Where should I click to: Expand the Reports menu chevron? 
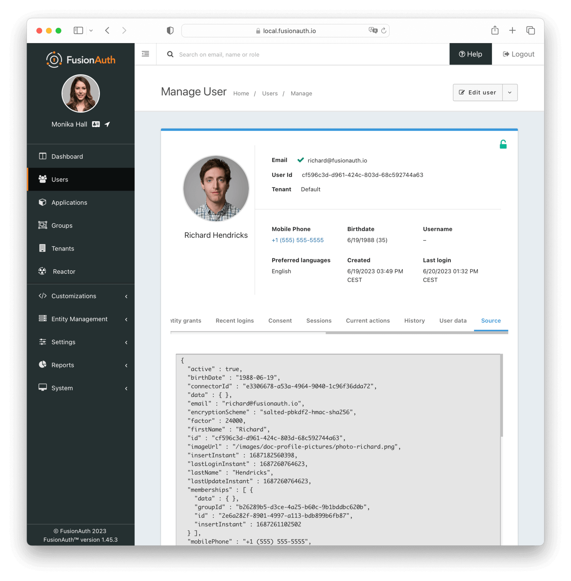(126, 365)
